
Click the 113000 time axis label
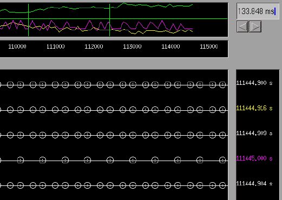[132, 46]
